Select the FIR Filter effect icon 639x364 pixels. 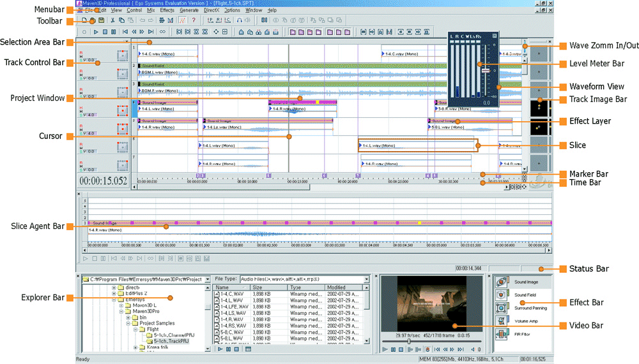click(x=501, y=334)
